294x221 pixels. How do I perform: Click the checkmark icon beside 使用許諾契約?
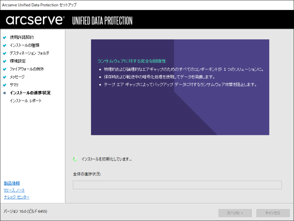click(5, 38)
